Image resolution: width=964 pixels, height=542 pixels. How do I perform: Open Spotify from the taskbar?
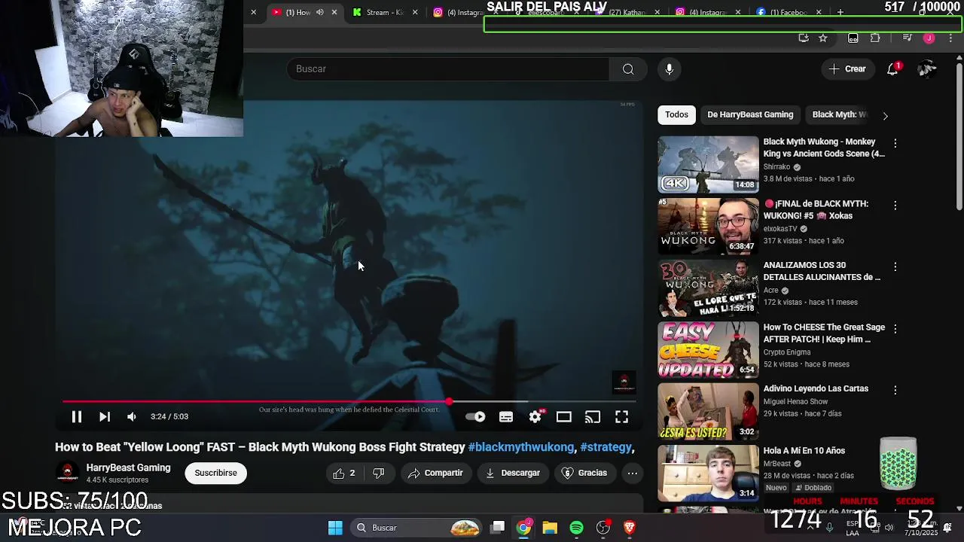click(x=576, y=528)
